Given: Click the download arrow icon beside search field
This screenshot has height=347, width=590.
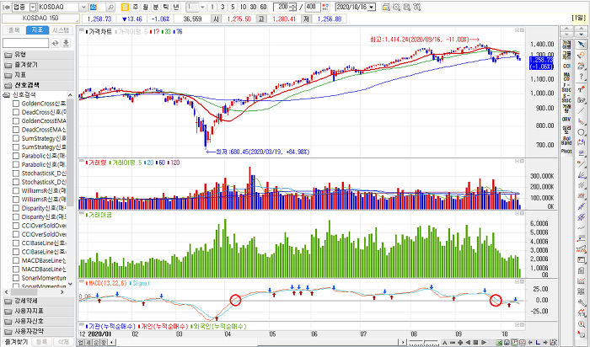Looking at the screenshot, I should coord(66,43).
